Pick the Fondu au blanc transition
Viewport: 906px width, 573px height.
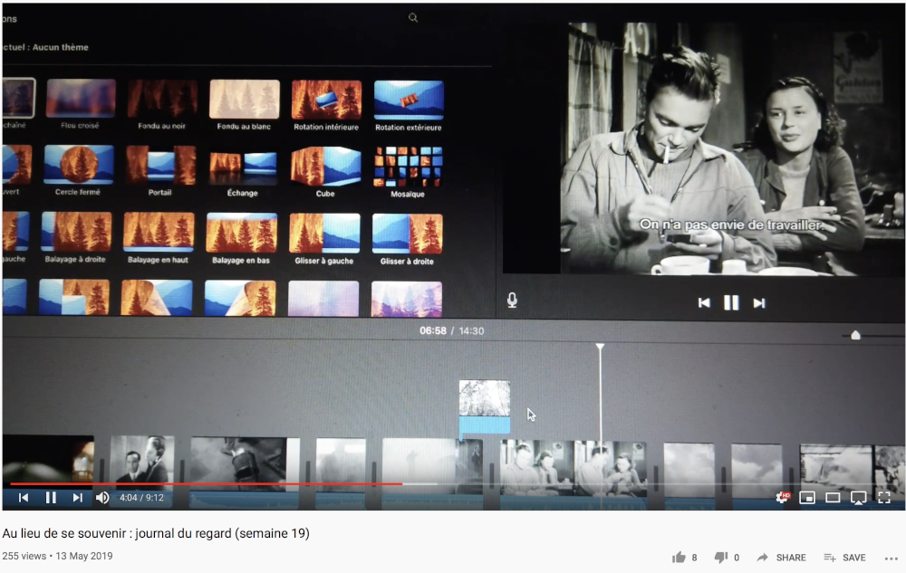pos(245,100)
